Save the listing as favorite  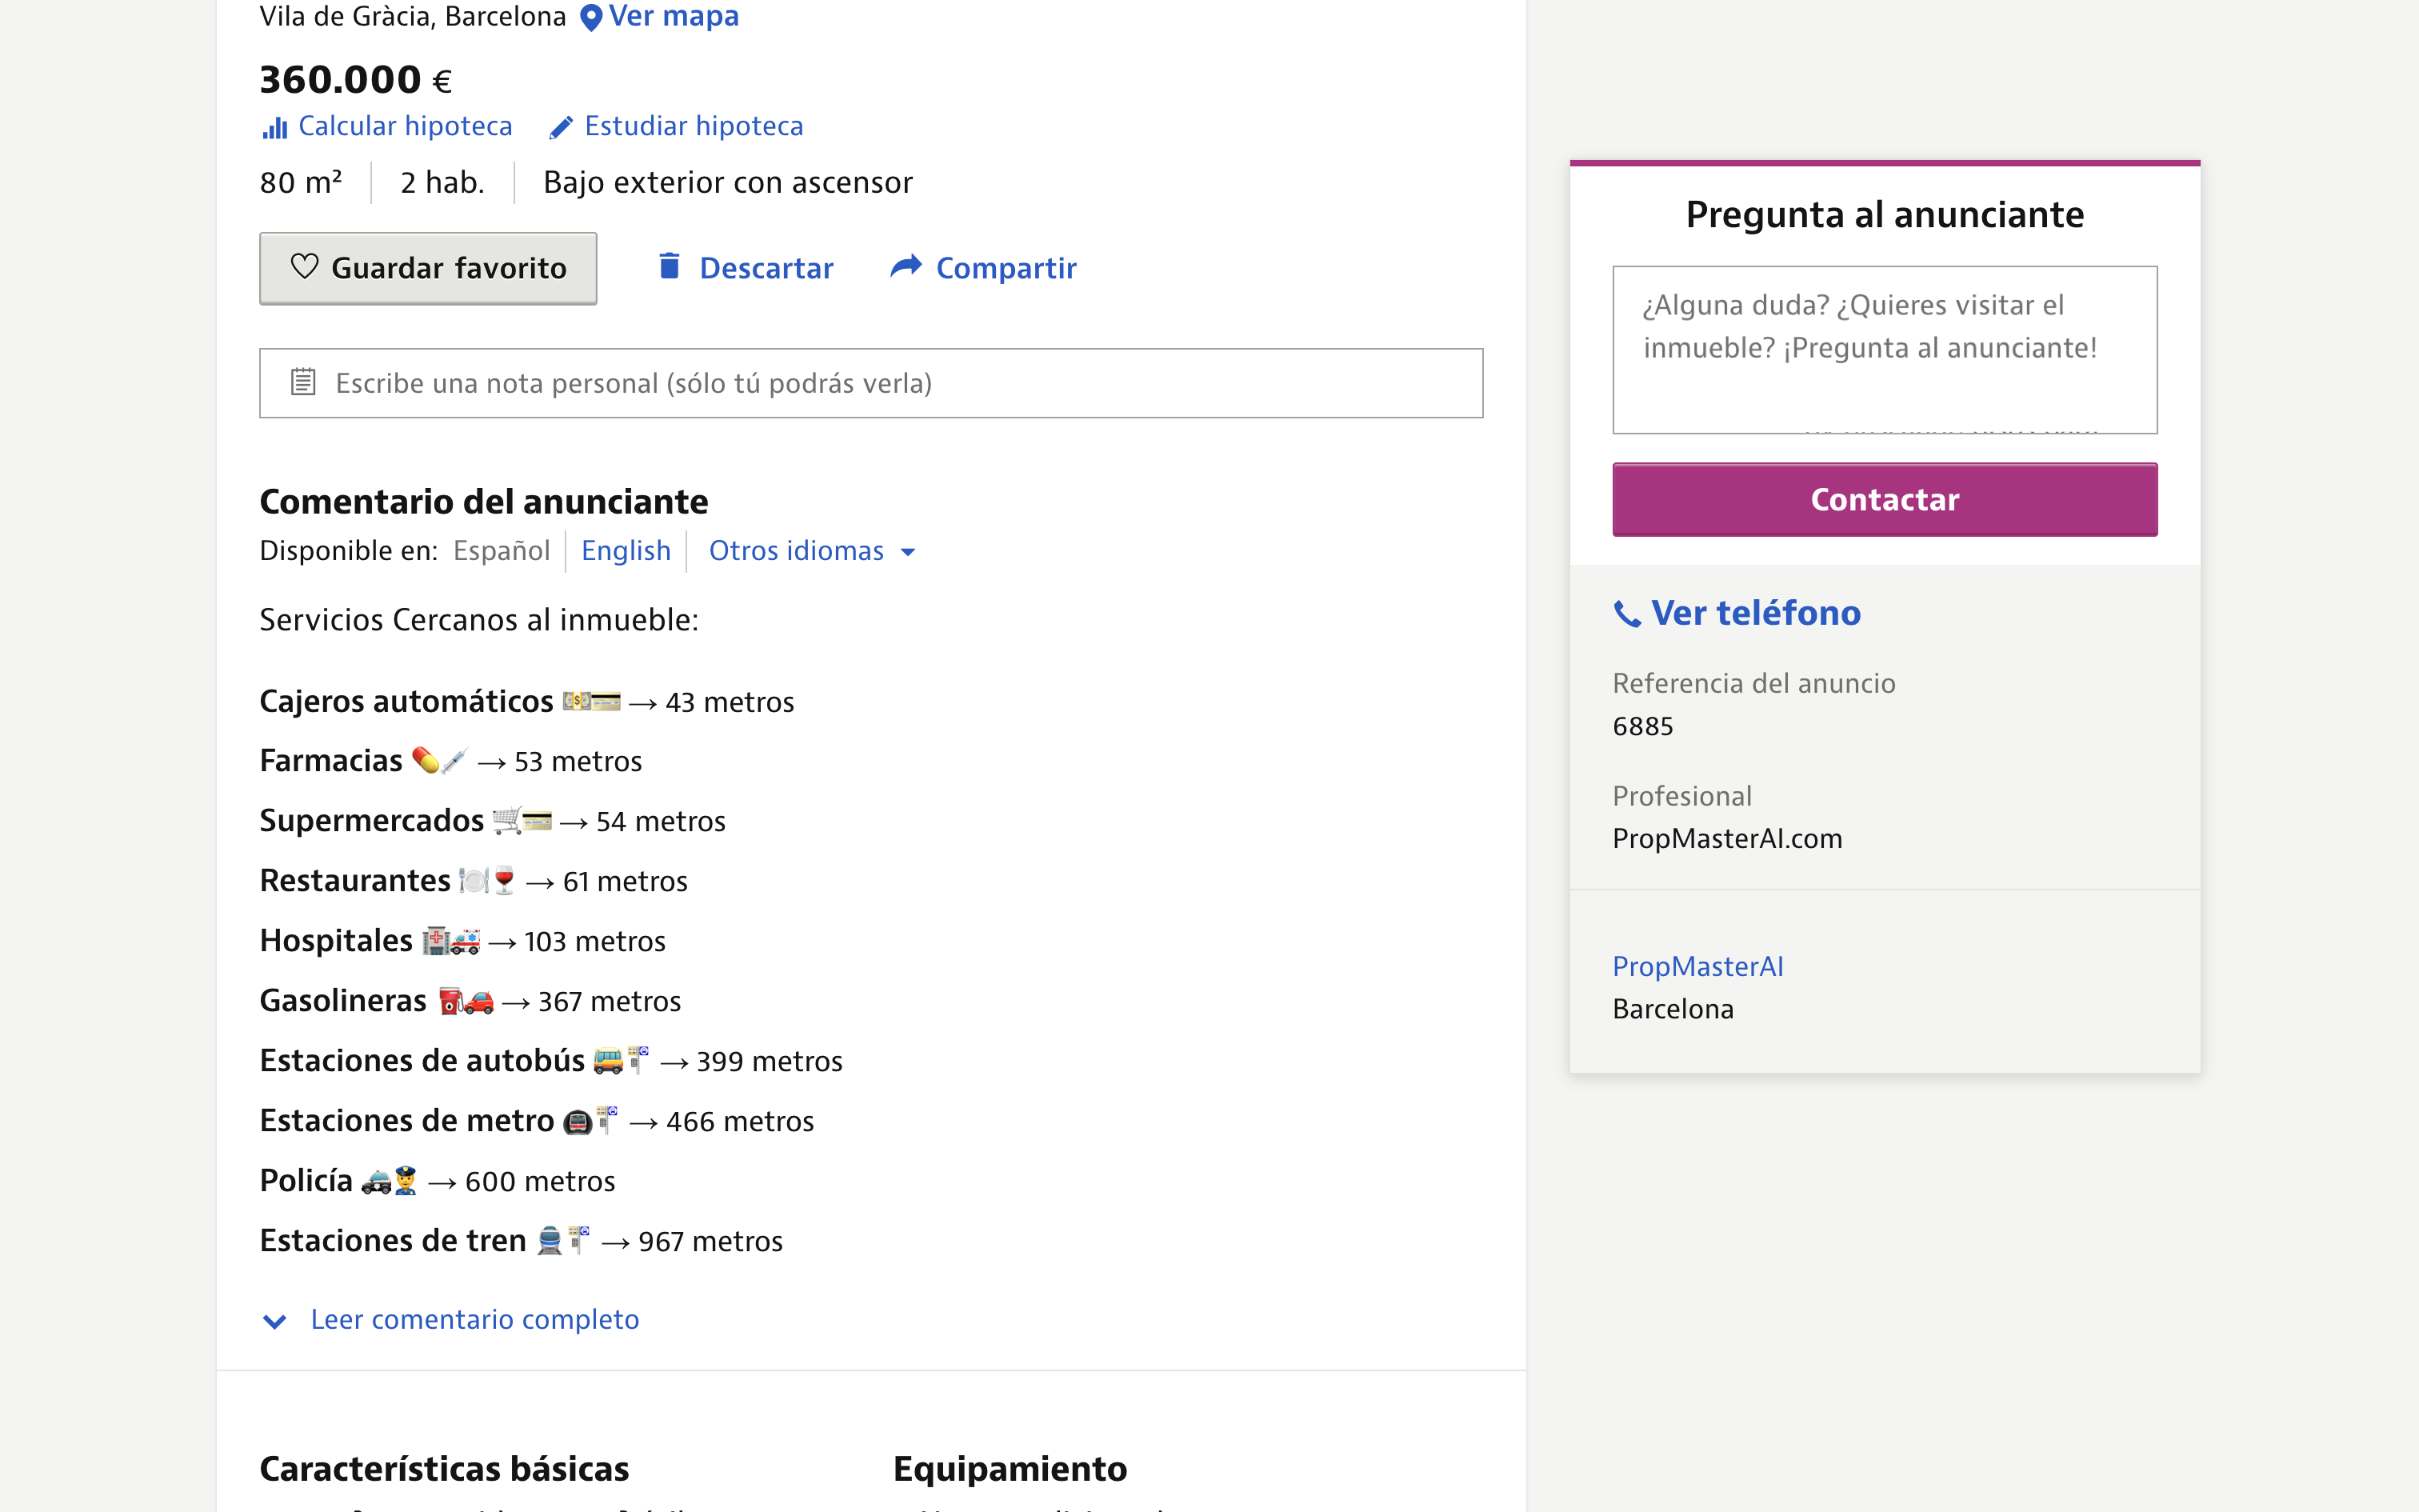coord(428,268)
